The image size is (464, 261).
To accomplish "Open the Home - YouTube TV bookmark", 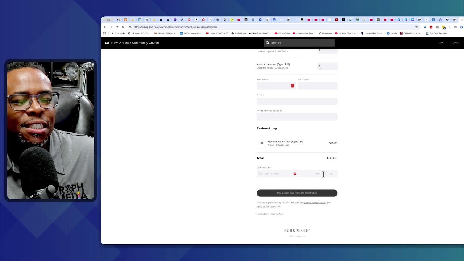I will coord(217,33).
